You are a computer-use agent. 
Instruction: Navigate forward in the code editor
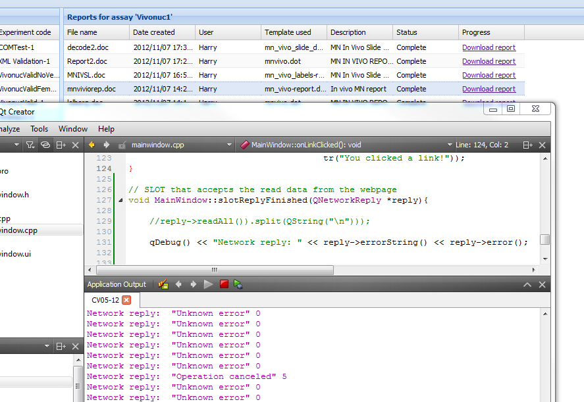[107, 145]
